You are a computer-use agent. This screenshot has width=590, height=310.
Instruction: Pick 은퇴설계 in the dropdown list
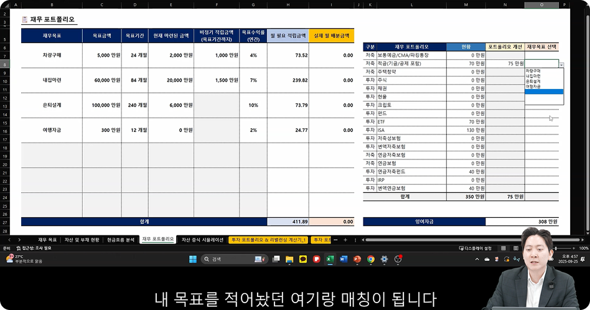click(x=533, y=82)
